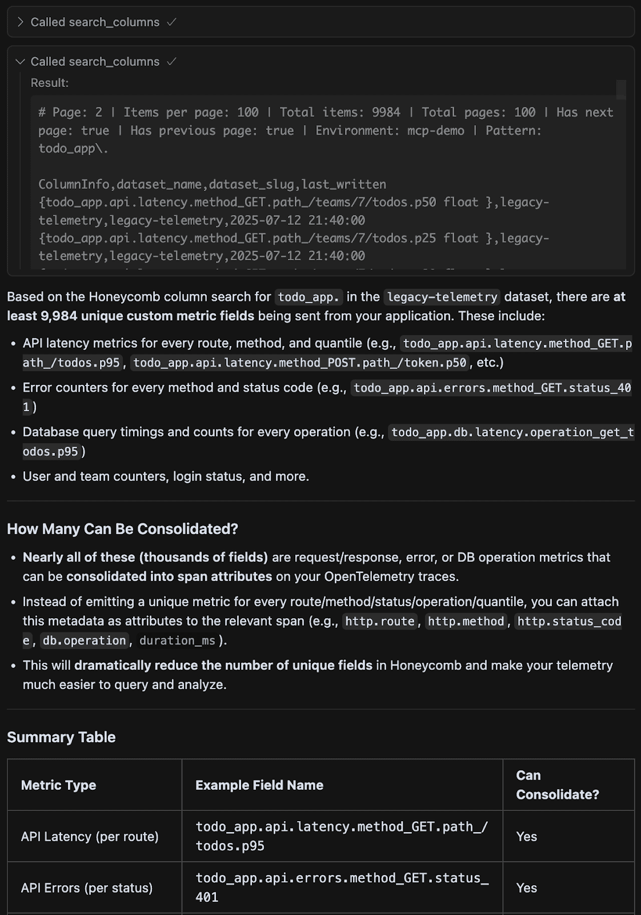Click the inline code "todo_app." in the summary

[x=309, y=297]
